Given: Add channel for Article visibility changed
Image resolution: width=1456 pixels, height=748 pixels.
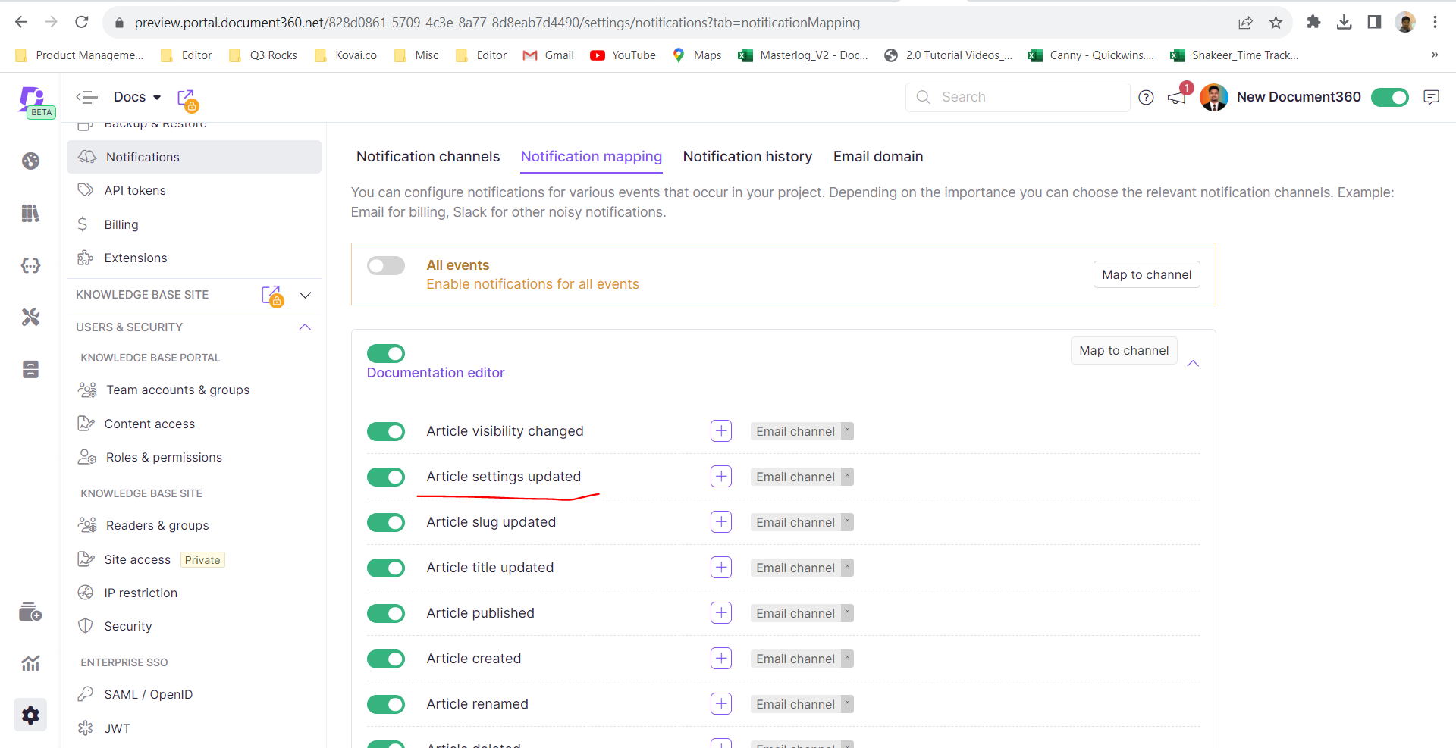Looking at the screenshot, I should (x=720, y=431).
